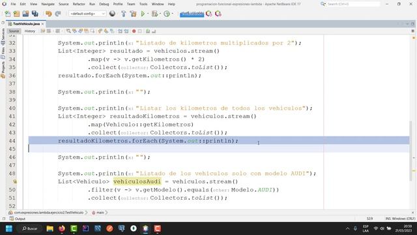This screenshot has width=417, height=235.
Task: Toggle Highlight Search in editor toolbar
Action: pos(87,31)
